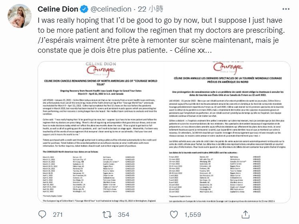
Task: Reply to the tweet via speech bubble icon
Action: click(42, 214)
